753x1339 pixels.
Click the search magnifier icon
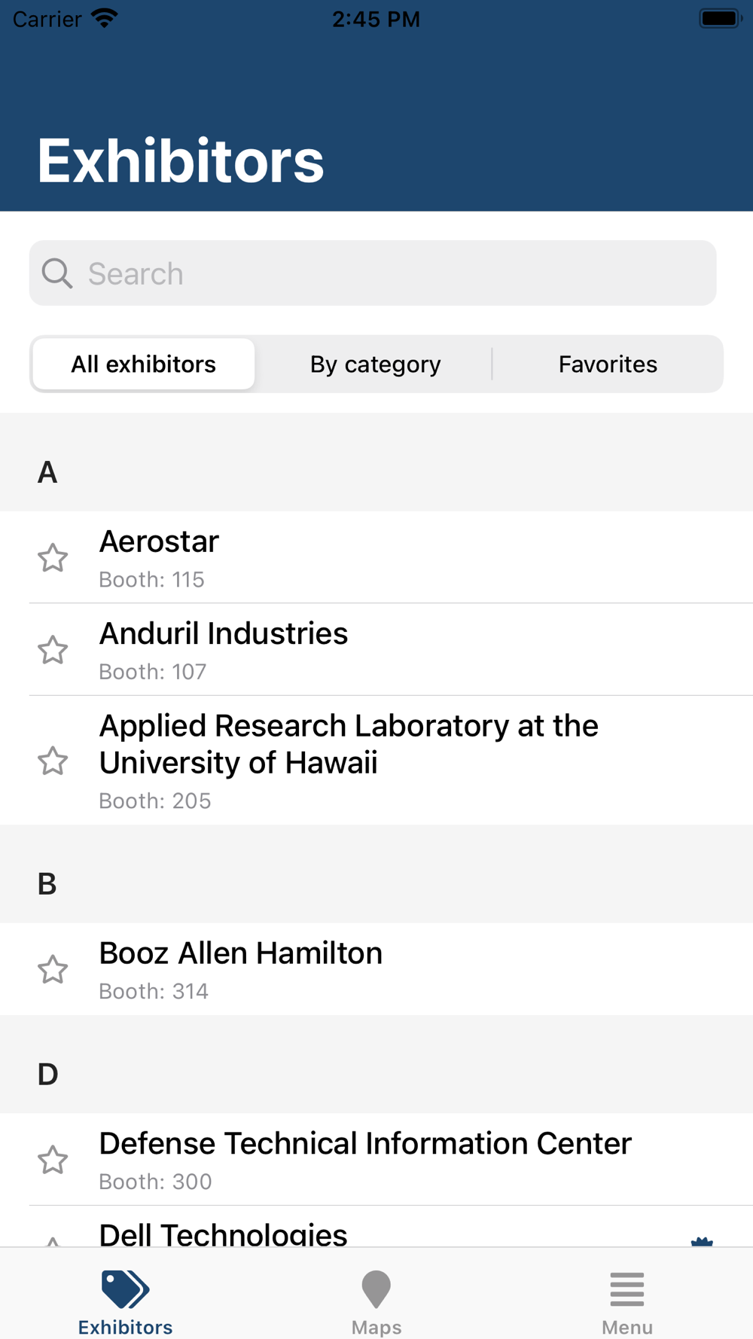coord(57,273)
